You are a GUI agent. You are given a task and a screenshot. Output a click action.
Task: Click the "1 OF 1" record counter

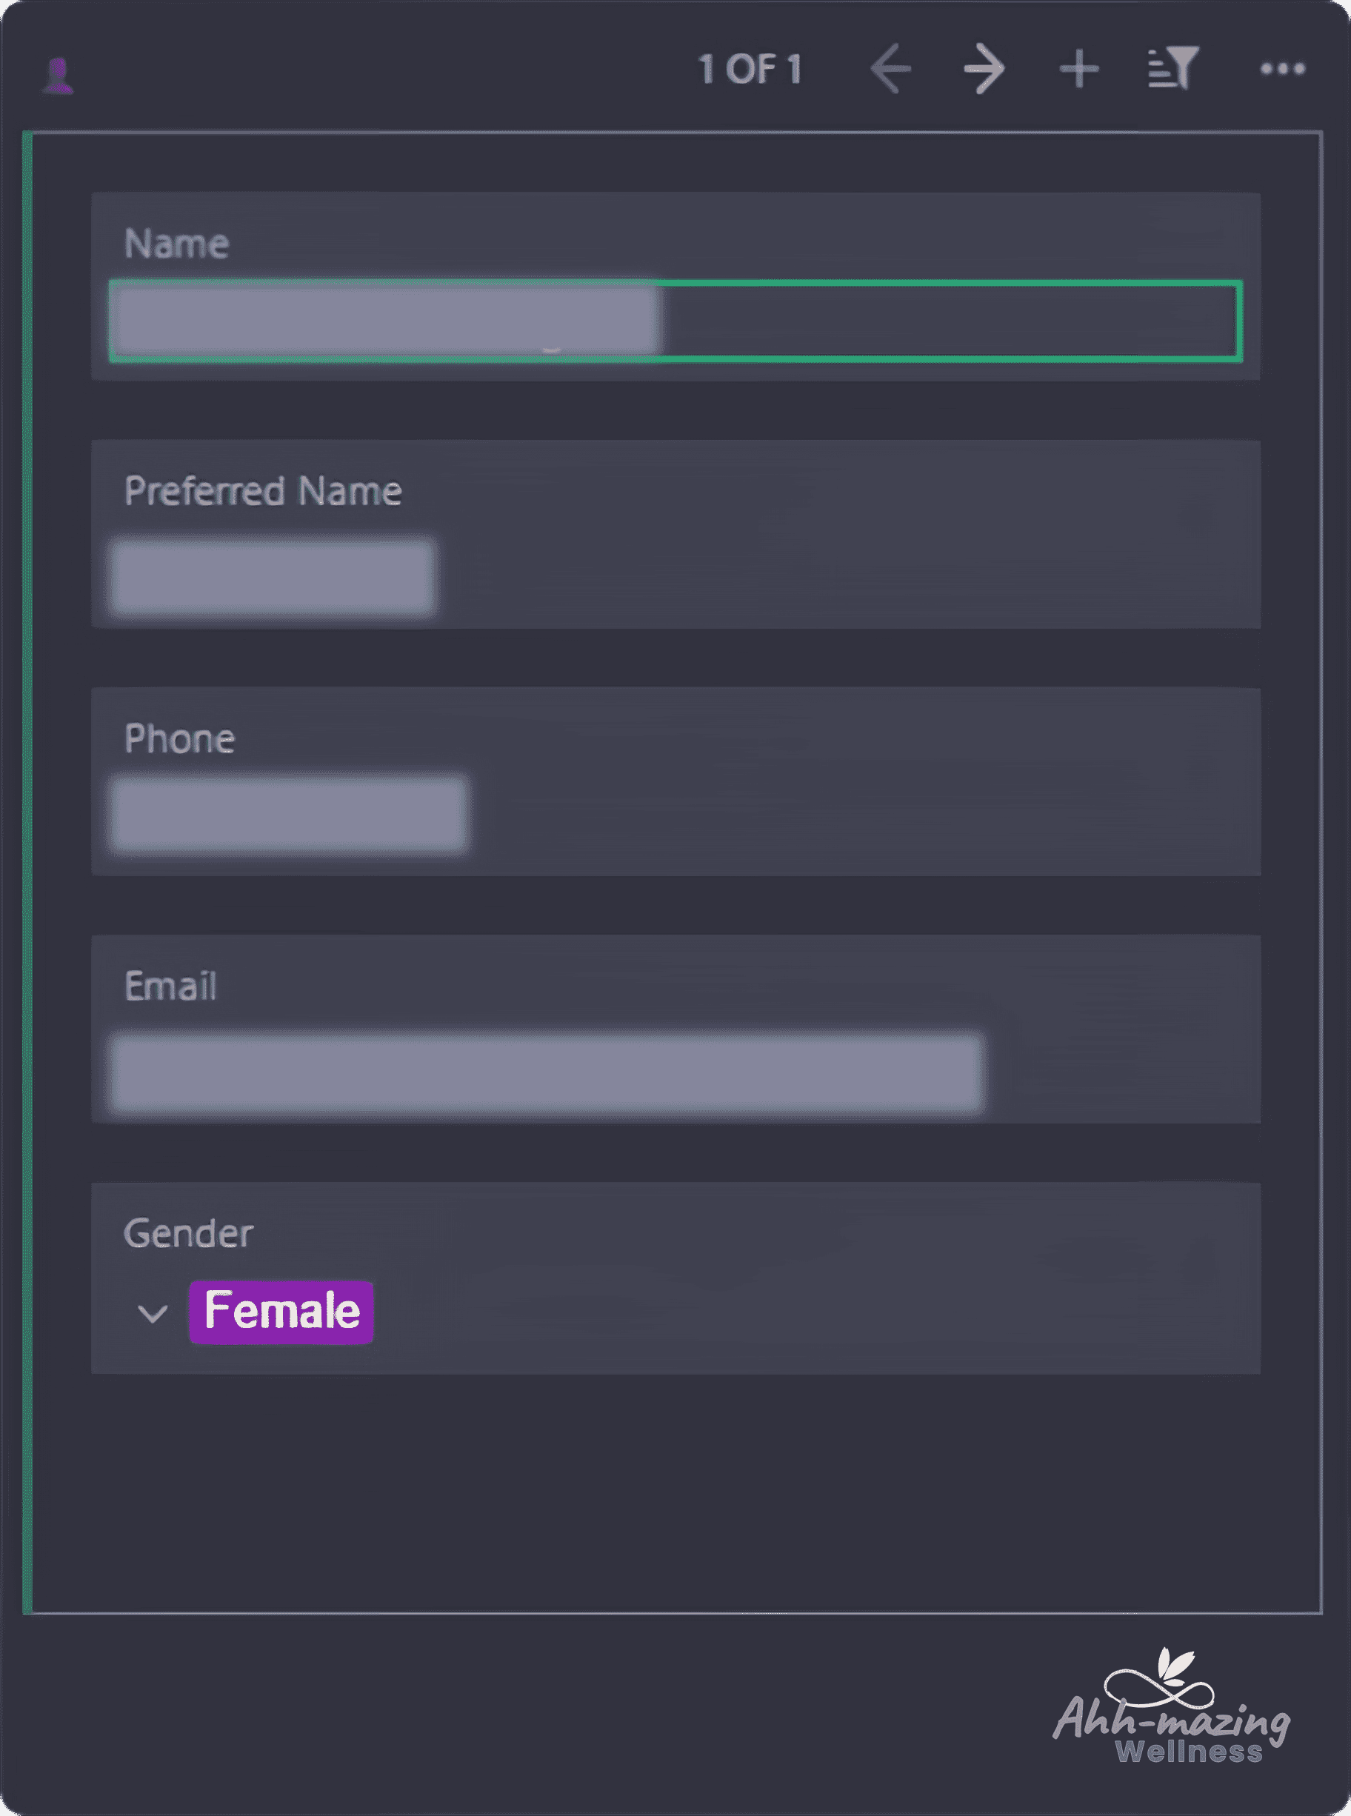tap(749, 70)
